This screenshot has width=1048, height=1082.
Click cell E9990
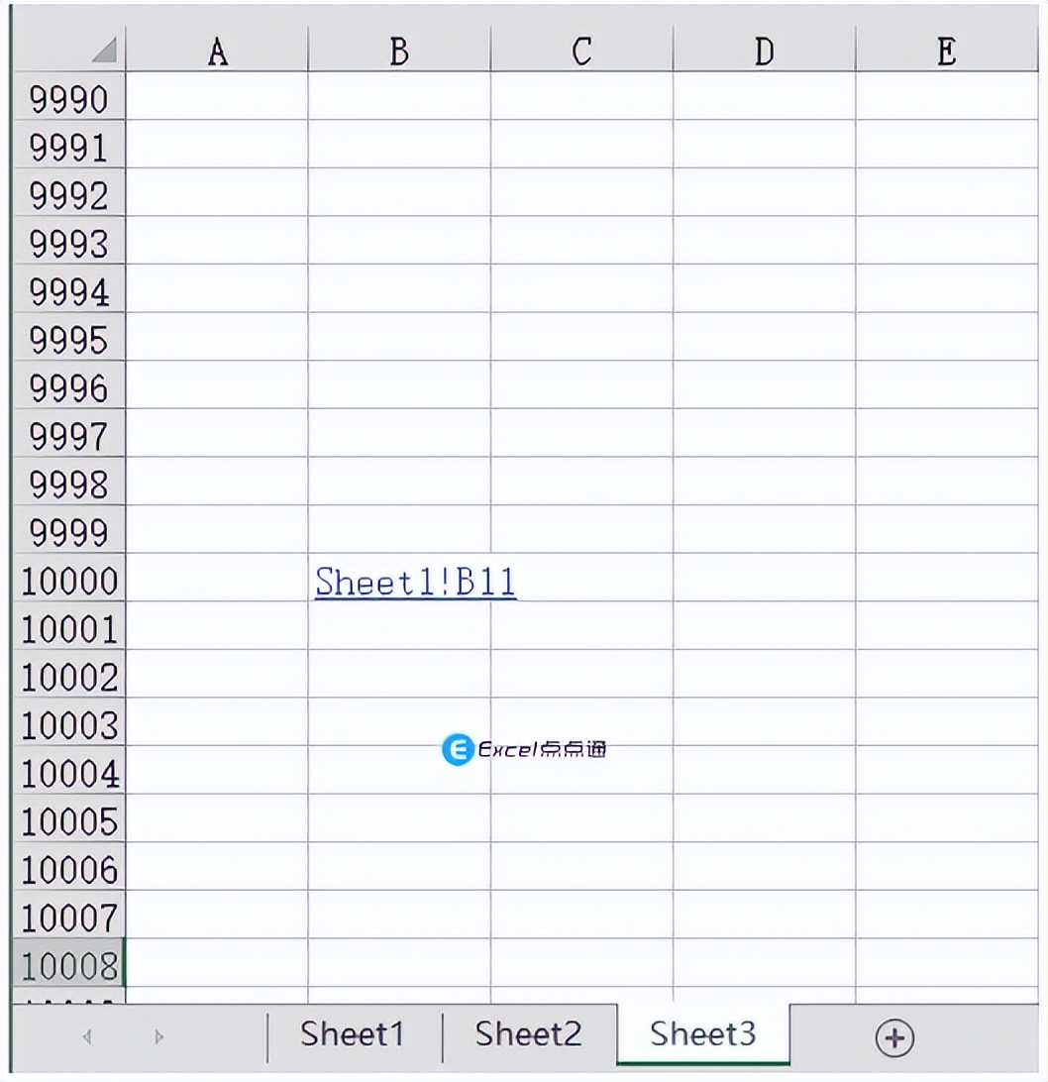pyautogui.click(x=947, y=96)
